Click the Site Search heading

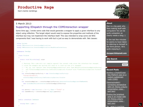tap(112, 59)
